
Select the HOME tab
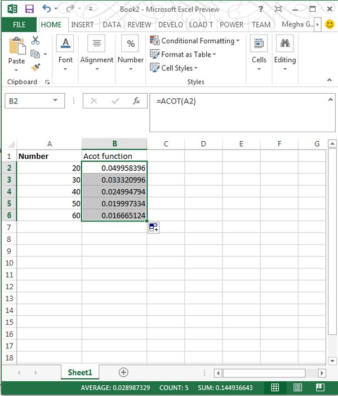click(x=51, y=25)
